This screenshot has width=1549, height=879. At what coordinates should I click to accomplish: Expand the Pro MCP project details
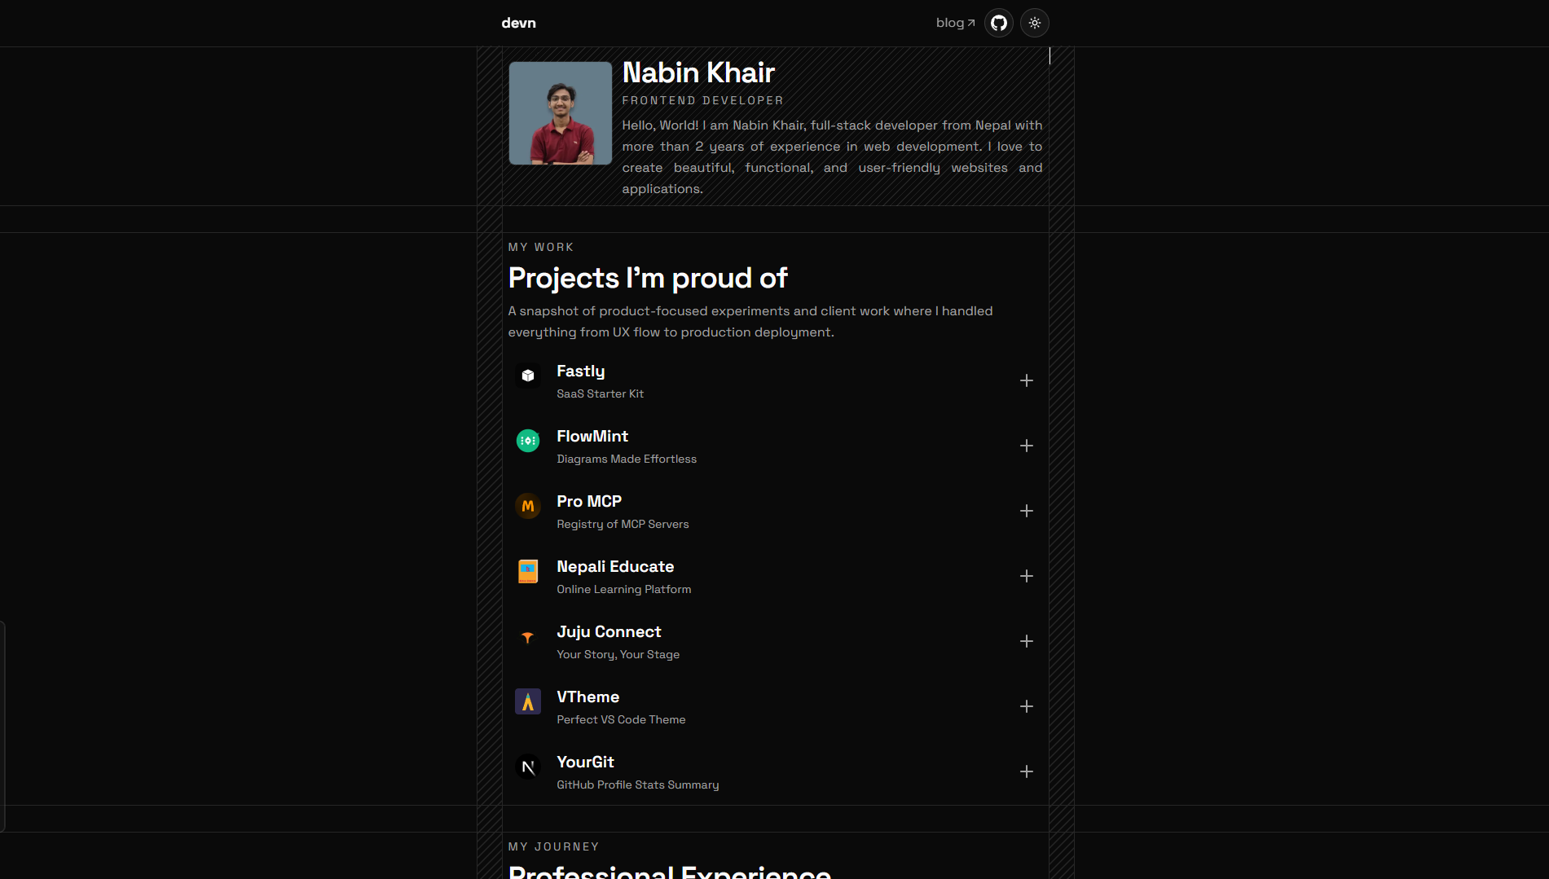coord(1027,511)
